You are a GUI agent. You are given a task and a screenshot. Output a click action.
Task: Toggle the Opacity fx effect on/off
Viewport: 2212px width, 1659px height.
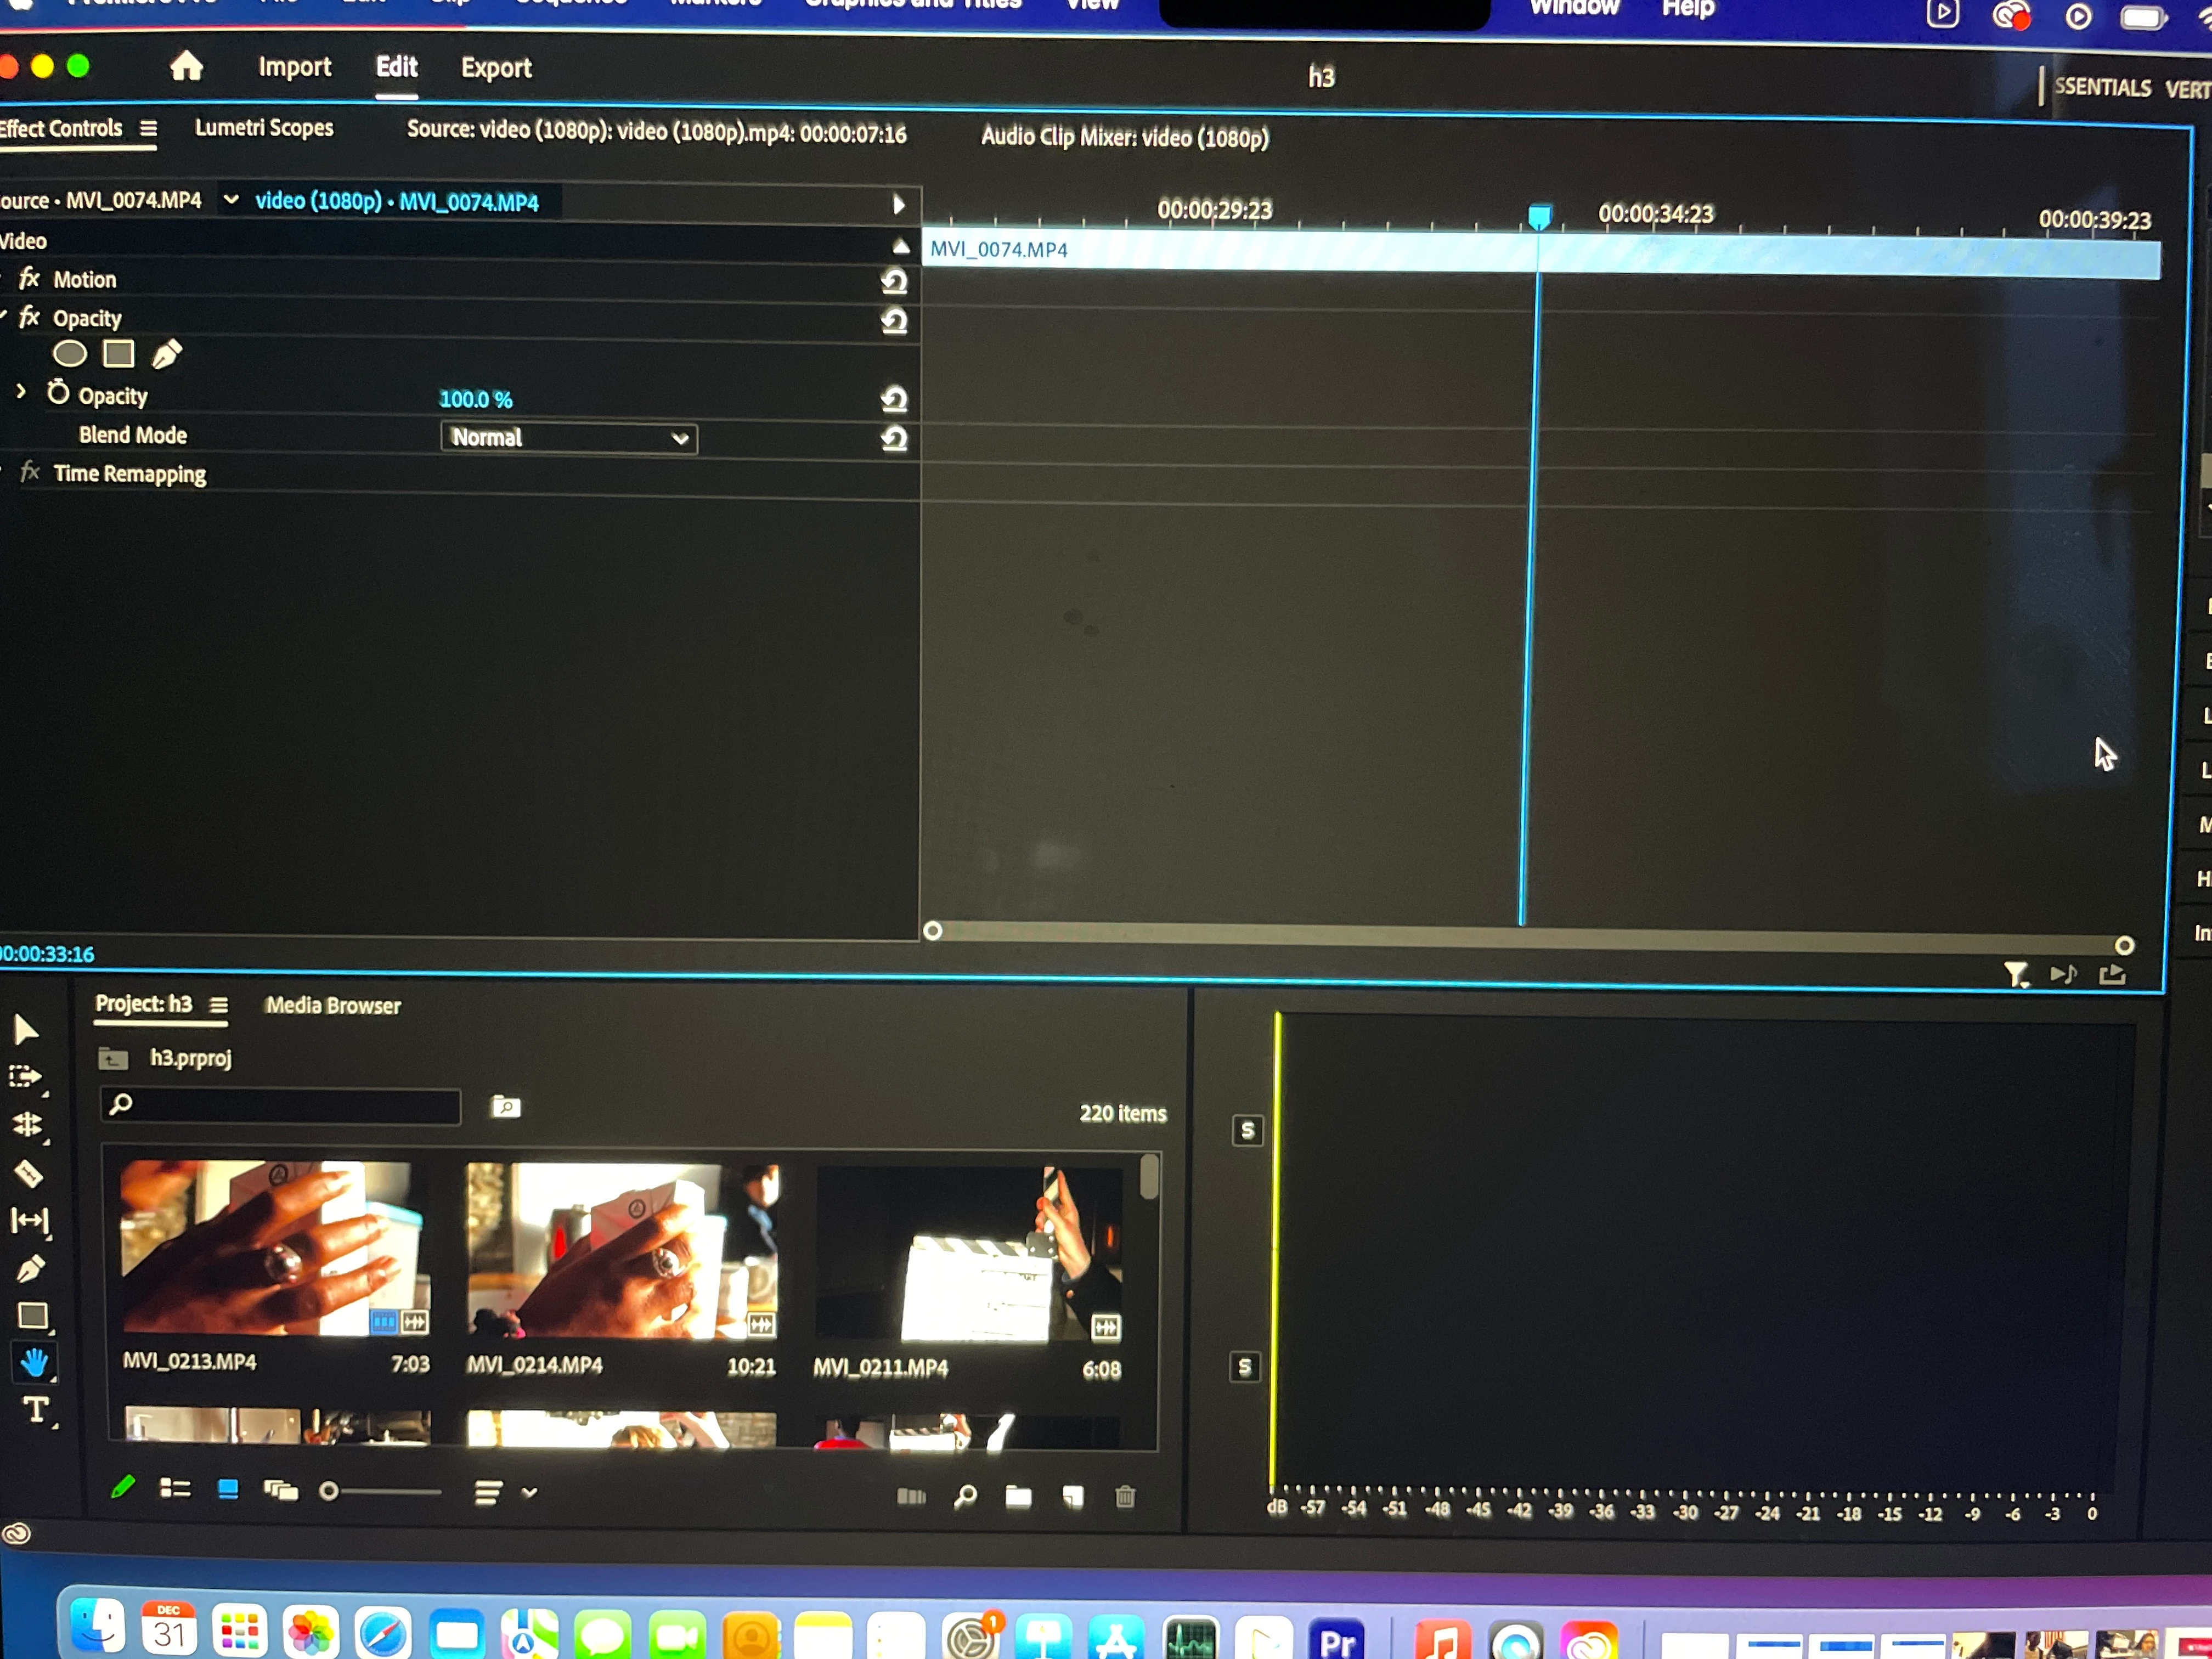point(30,318)
